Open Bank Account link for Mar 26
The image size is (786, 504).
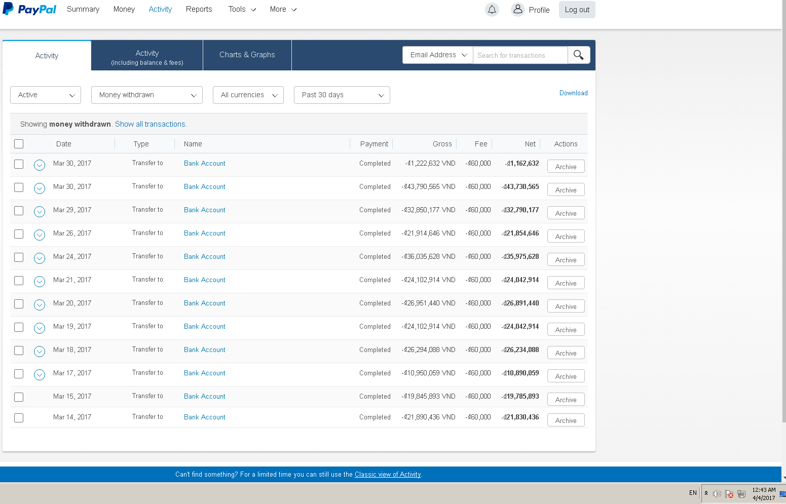click(x=205, y=233)
